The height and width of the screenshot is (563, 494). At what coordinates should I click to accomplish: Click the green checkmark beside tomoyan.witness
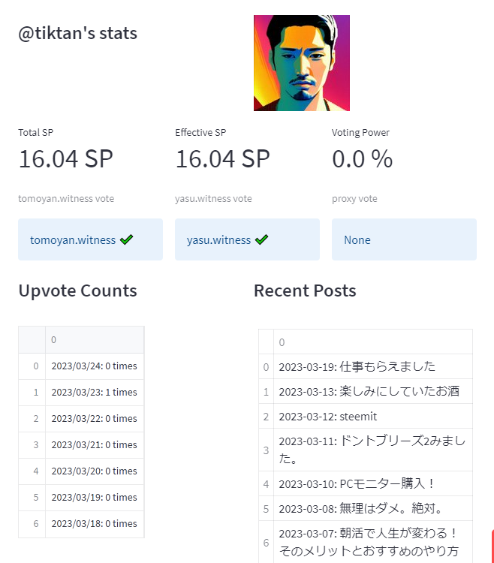[x=126, y=239]
